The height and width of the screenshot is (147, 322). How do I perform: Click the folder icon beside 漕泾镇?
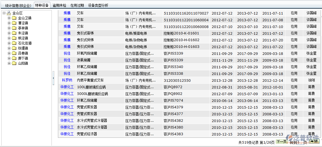(14, 23)
